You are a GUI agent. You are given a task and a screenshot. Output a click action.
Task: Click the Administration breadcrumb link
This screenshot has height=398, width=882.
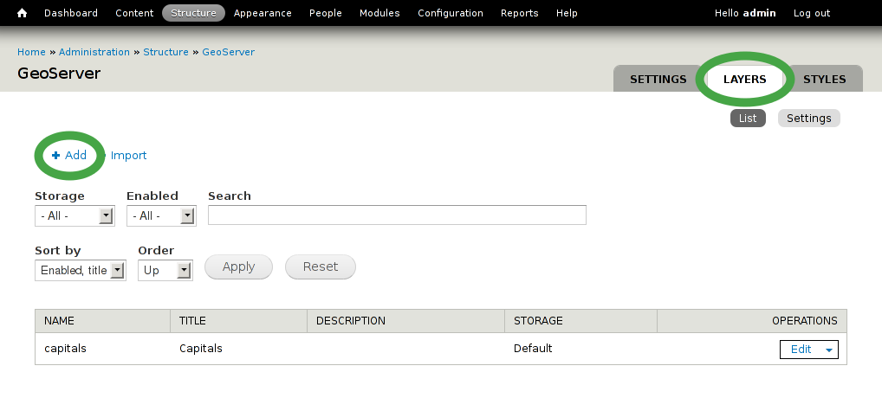point(94,52)
